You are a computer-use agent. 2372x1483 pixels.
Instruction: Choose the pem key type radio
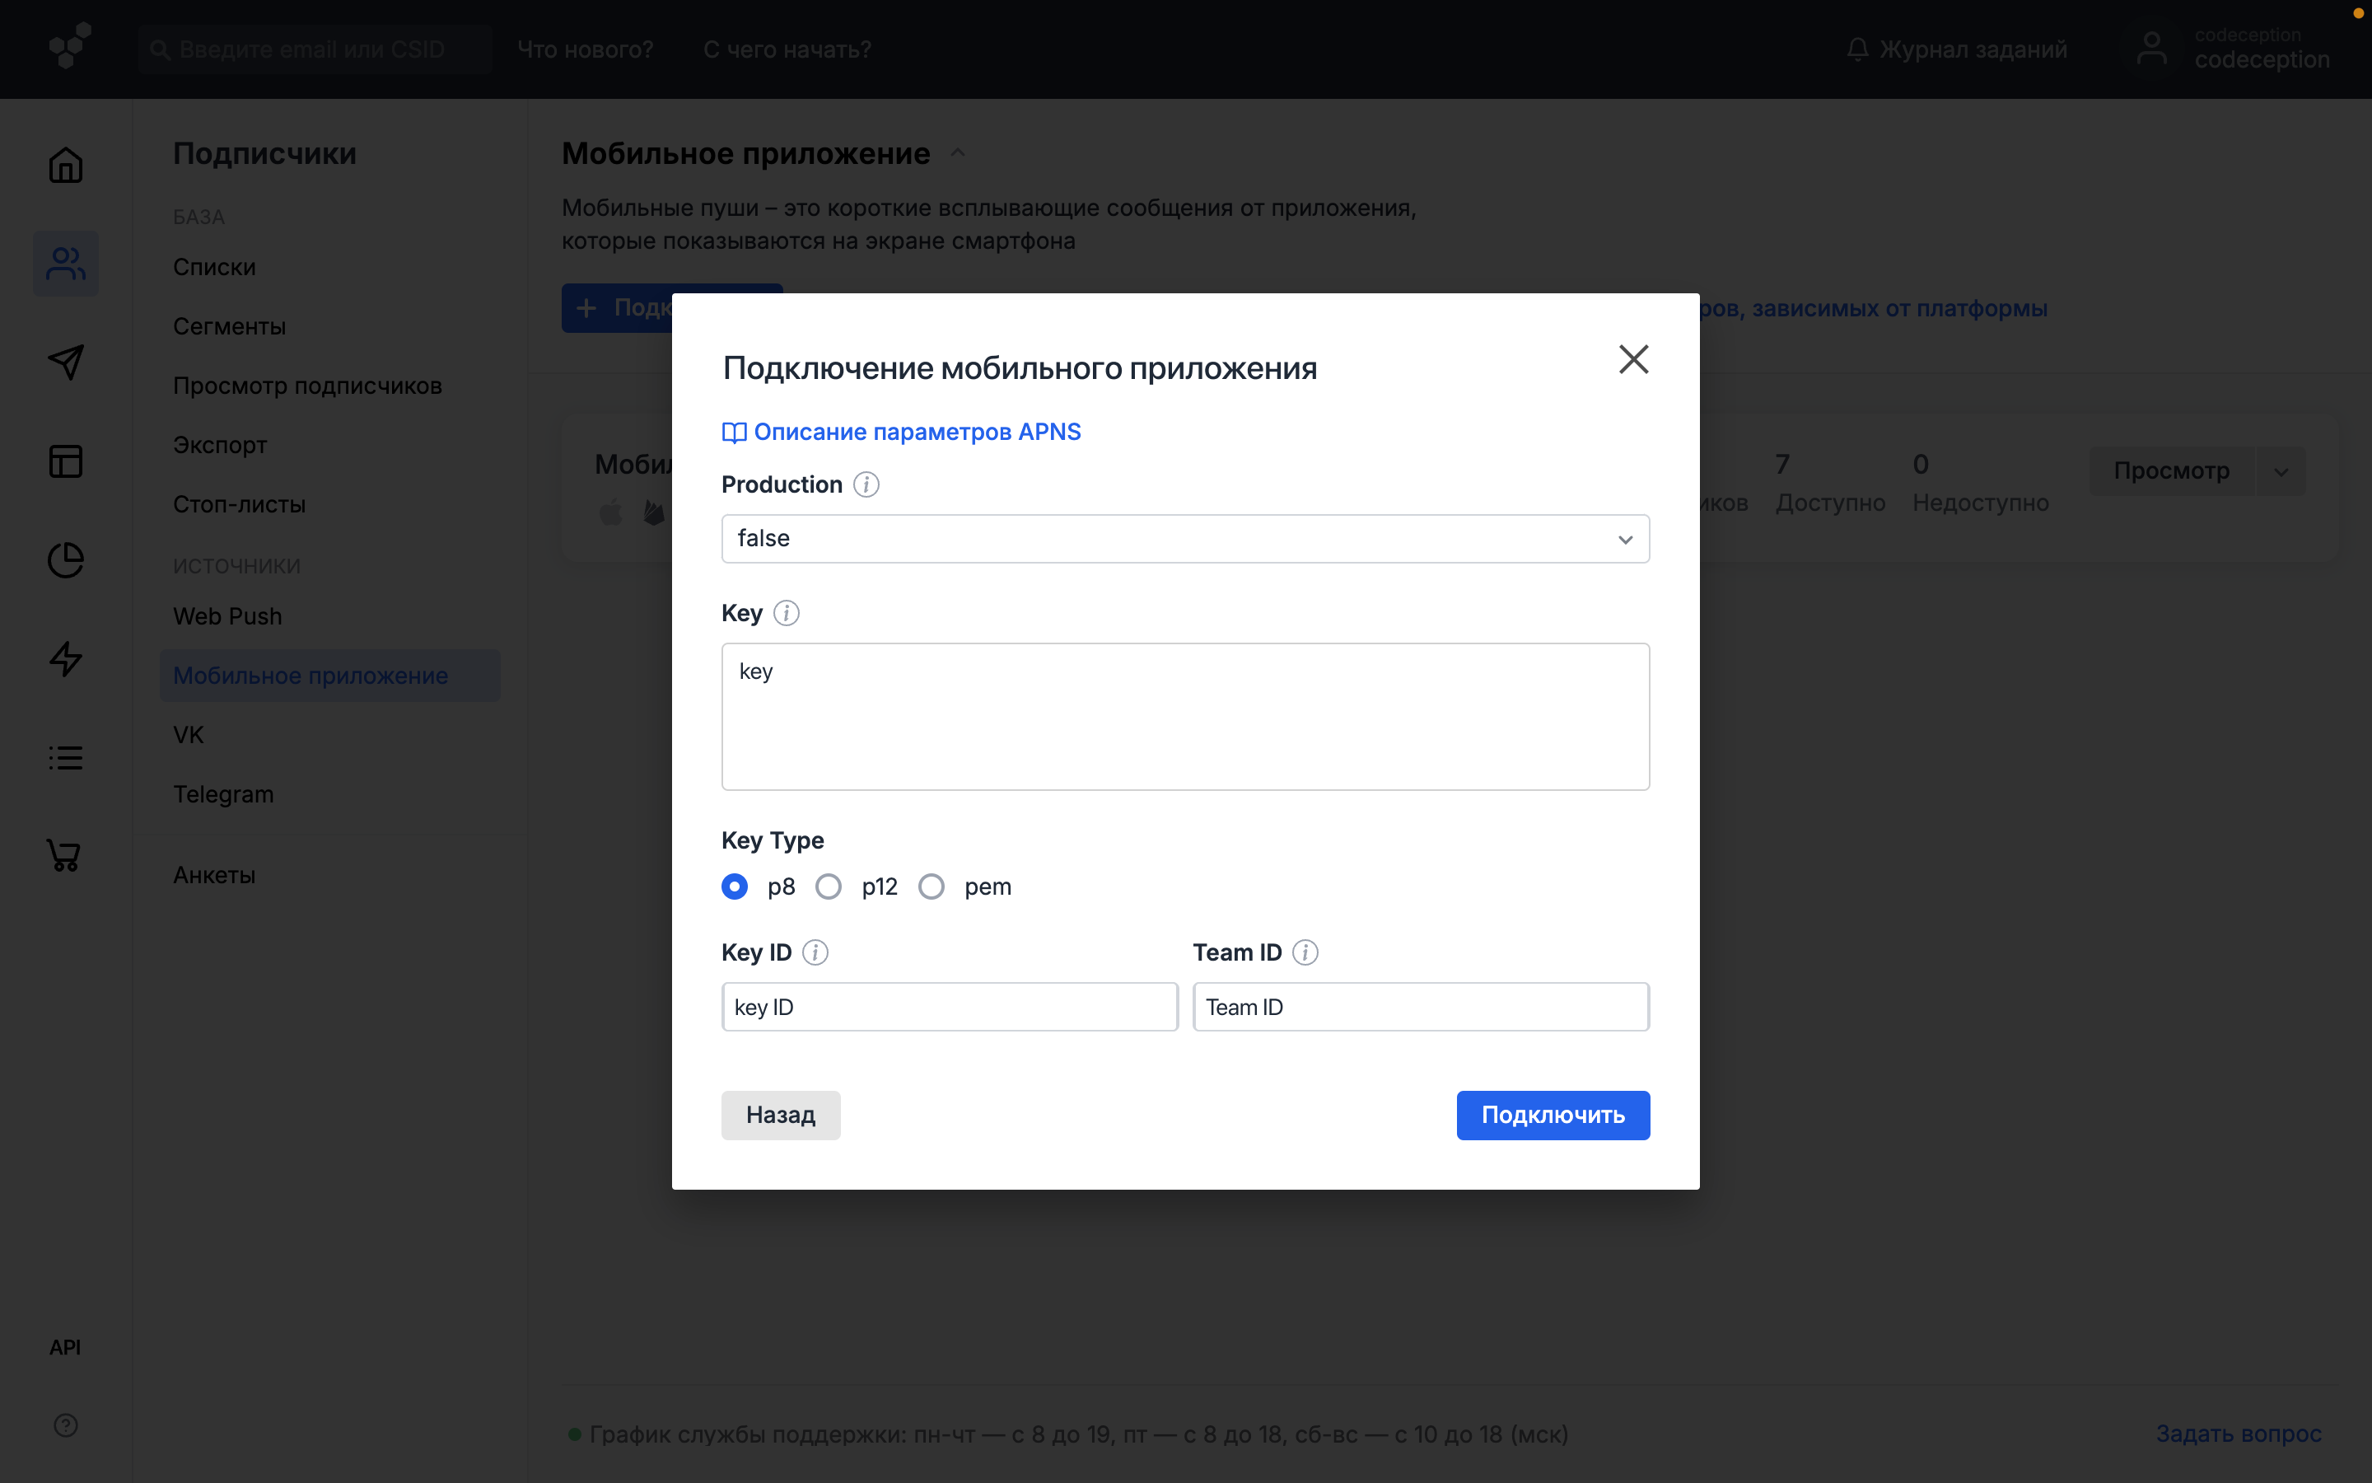[932, 887]
